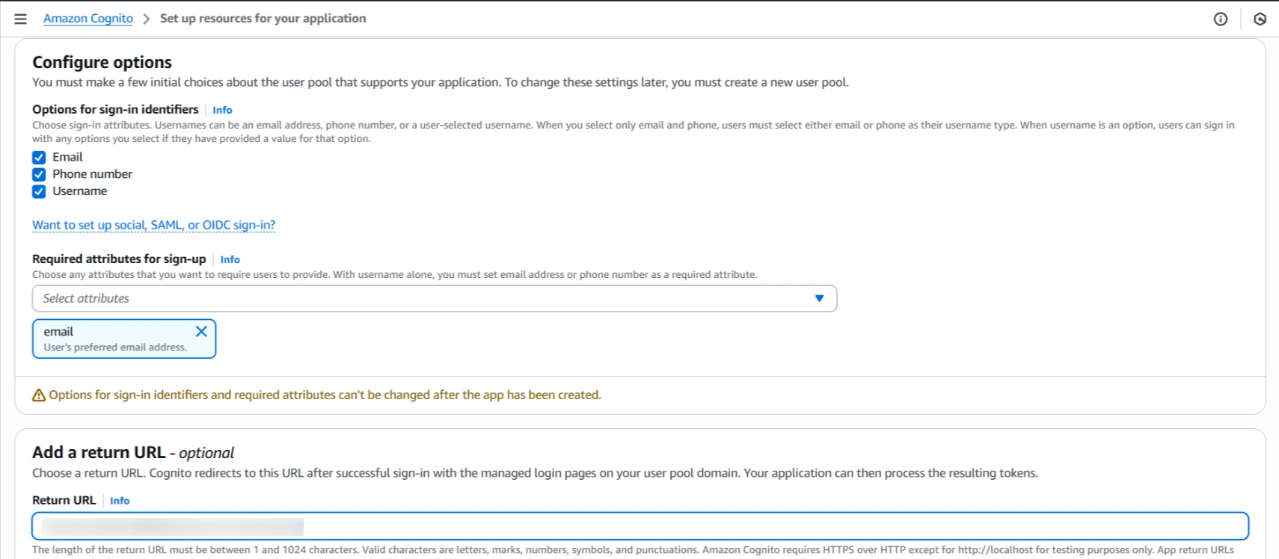Uncheck the Phone number sign-in identifier

[x=39, y=175]
